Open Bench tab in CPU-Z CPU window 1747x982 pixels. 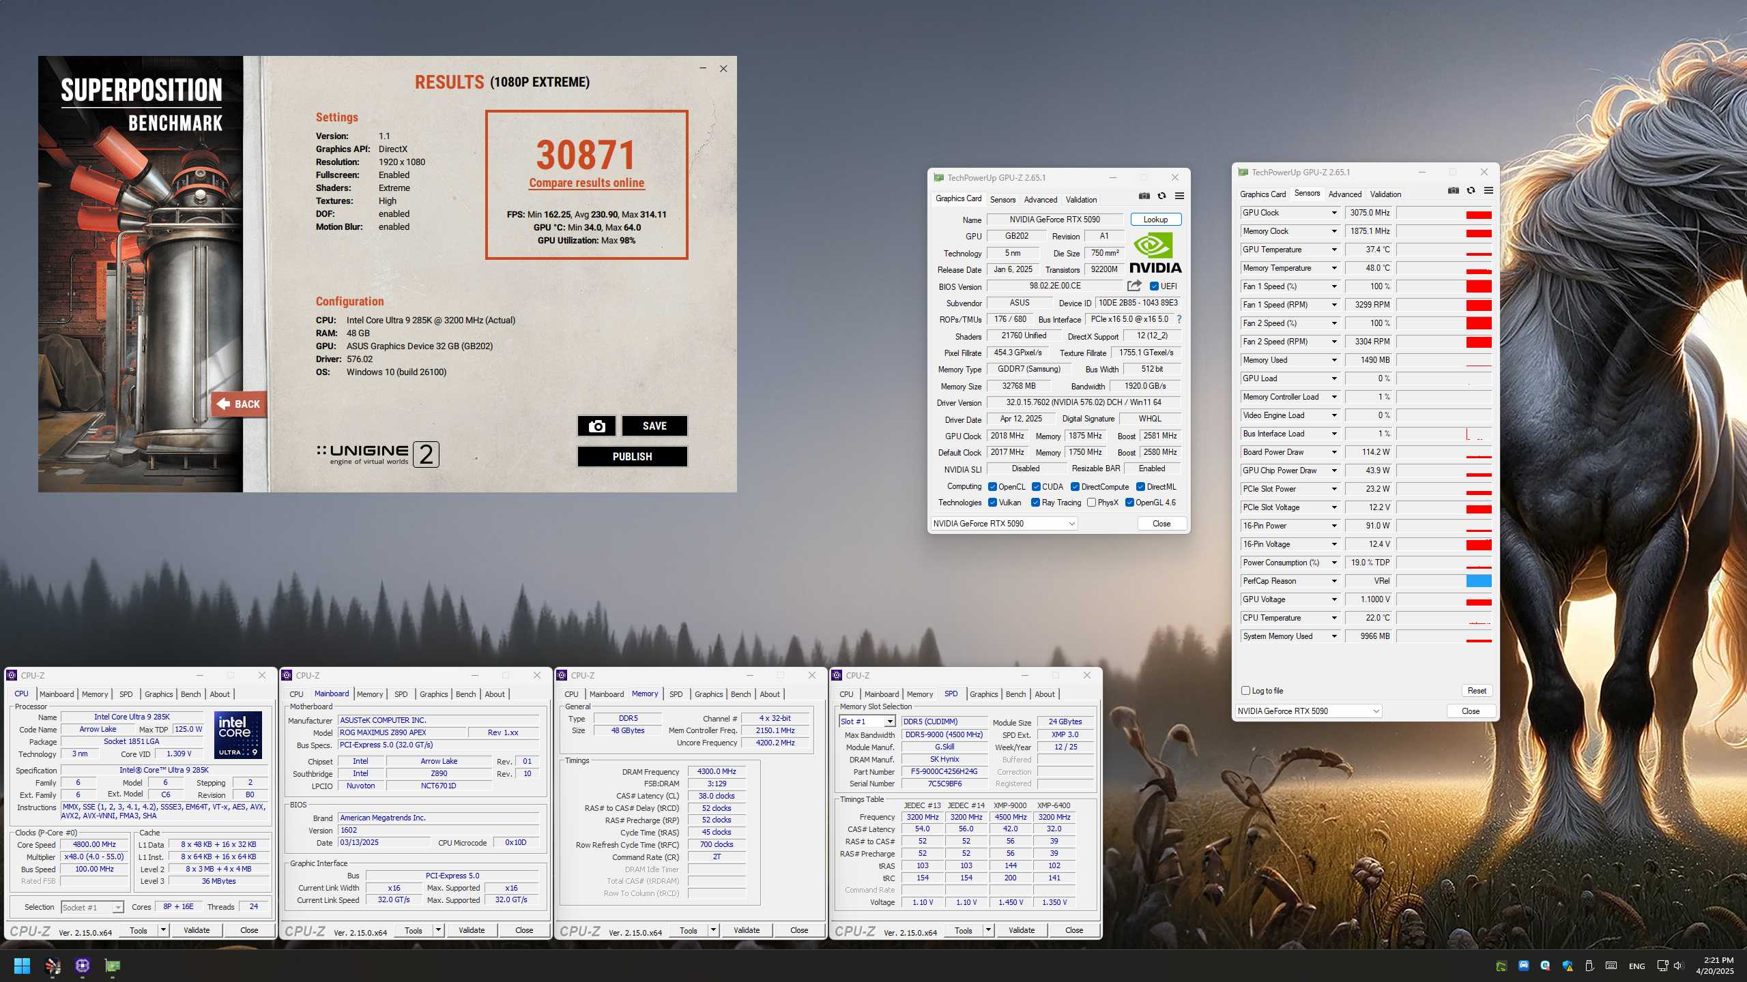point(190,694)
